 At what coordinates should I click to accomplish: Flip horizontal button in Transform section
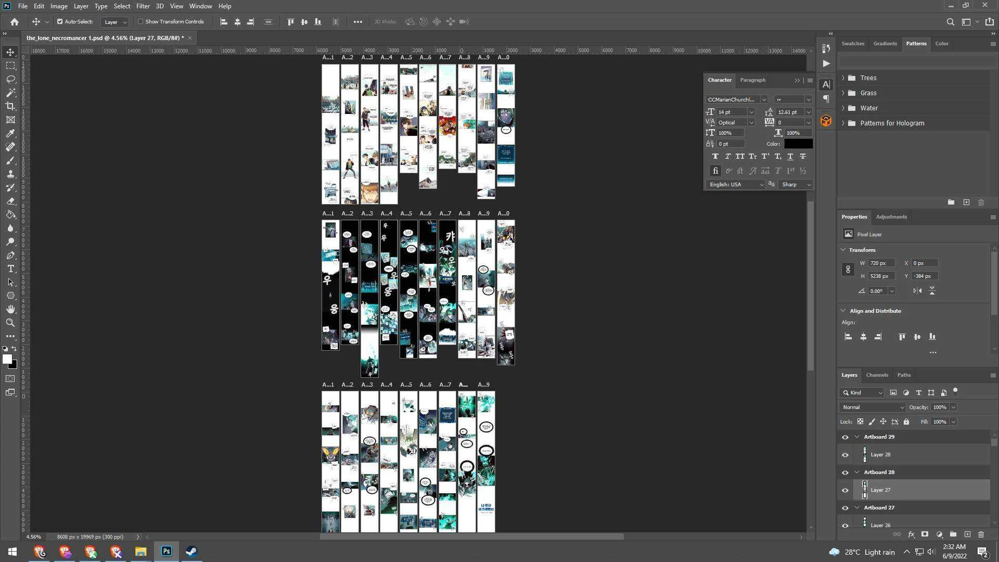[x=917, y=291]
